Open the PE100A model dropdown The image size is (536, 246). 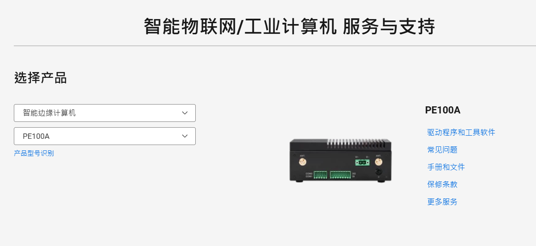click(105, 136)
